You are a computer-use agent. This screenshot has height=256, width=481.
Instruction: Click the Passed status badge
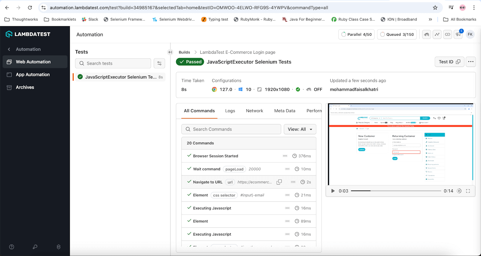coord(190,62)
